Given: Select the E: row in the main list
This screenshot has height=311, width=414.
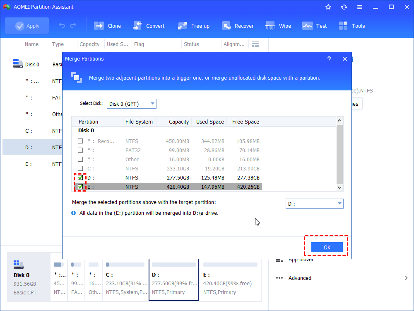Looking at the screenshot, I should pos(32,164).
